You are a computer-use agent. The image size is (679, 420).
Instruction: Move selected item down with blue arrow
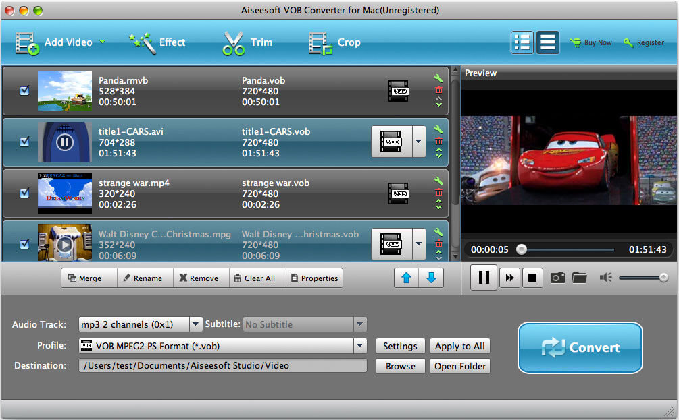point(431,278)
